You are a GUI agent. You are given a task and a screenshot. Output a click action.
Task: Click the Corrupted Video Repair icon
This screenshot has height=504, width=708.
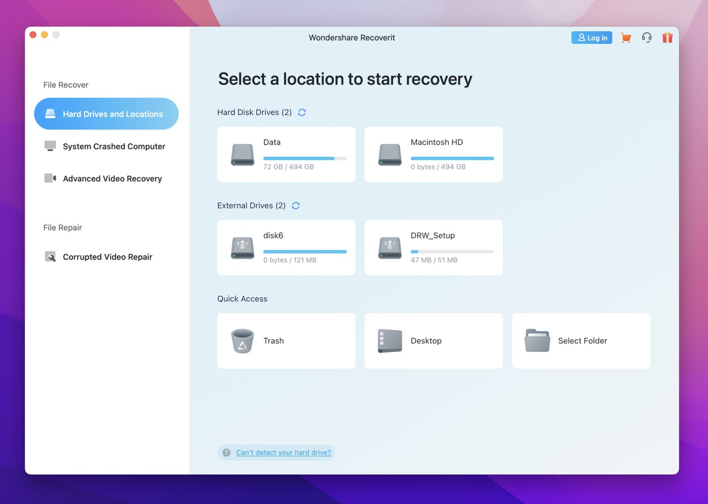pos(51,257)
